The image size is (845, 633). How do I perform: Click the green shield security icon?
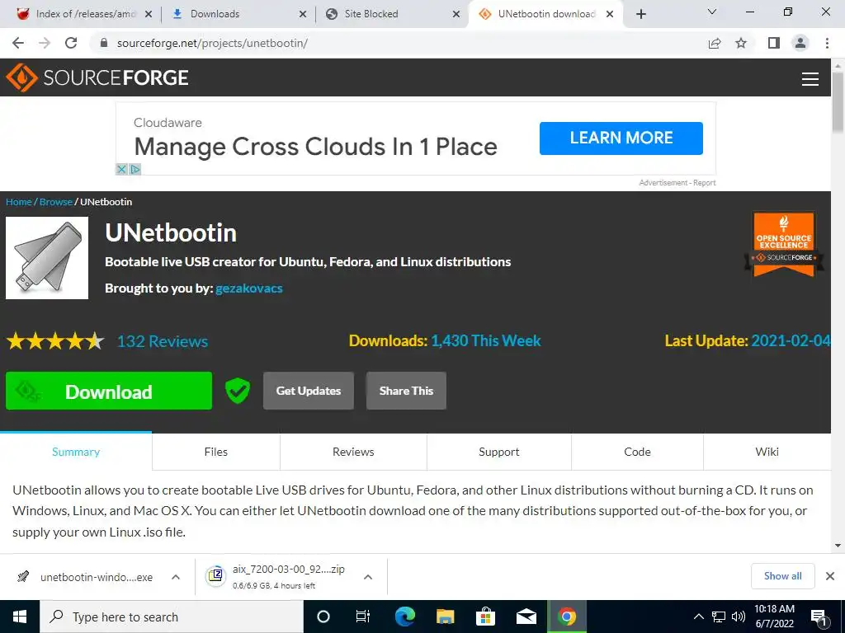click(238, 391)
